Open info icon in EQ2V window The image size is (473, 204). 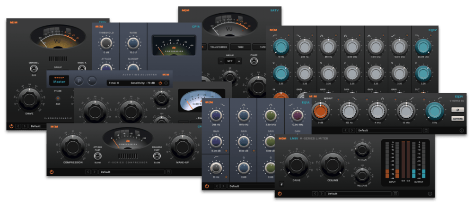point(462,131)
